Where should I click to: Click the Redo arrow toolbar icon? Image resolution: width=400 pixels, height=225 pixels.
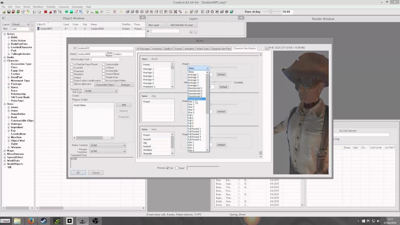[39, 12]
